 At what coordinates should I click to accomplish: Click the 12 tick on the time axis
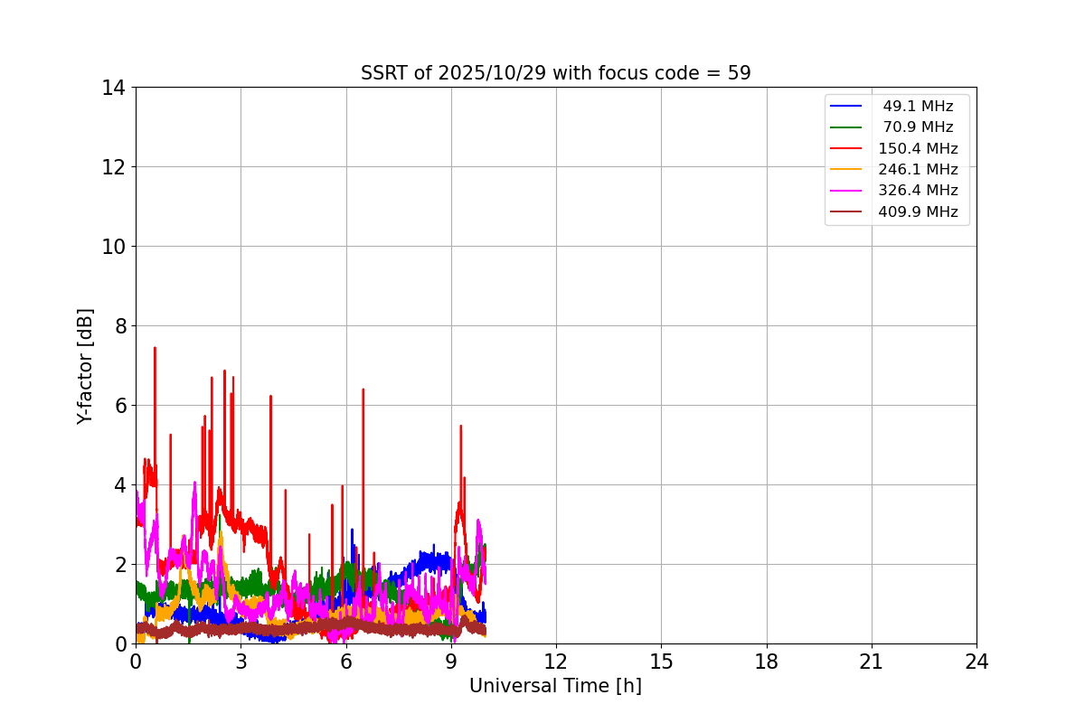pyautogui.click(x=556, y=662)
